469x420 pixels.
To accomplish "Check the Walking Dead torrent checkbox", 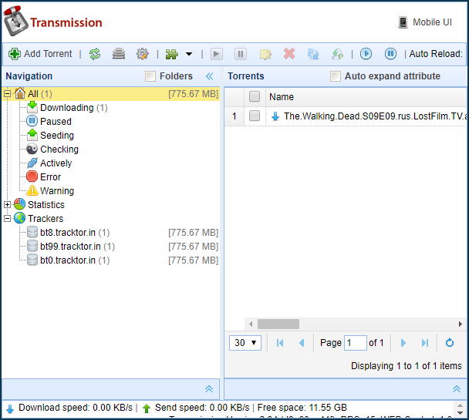I will pyautogui.click(x=255, y=116).
